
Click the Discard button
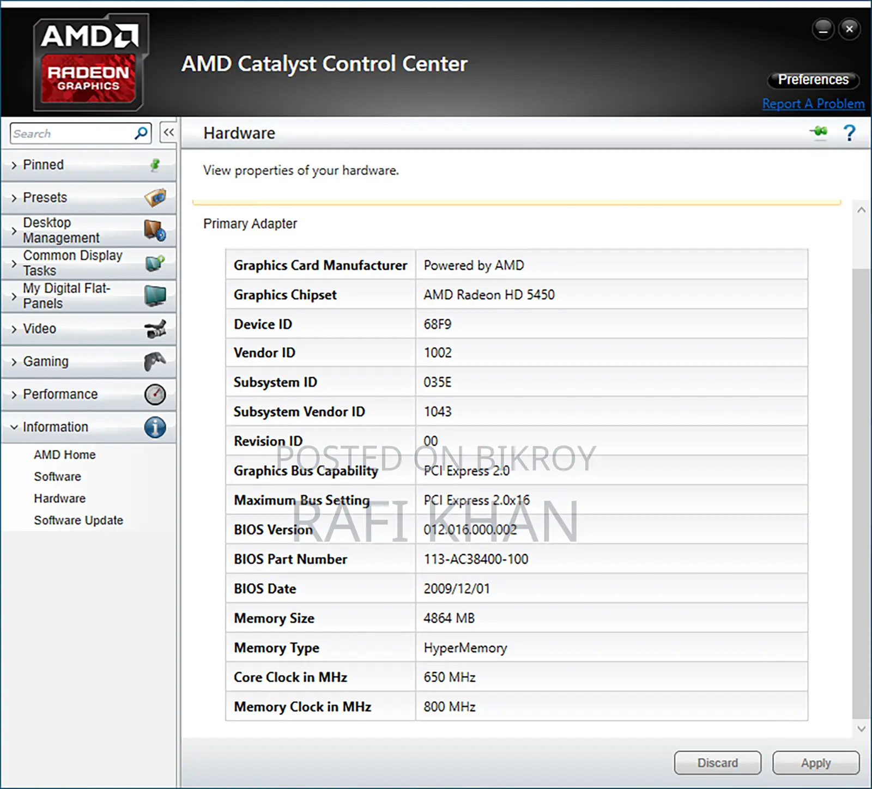(717, 763)
